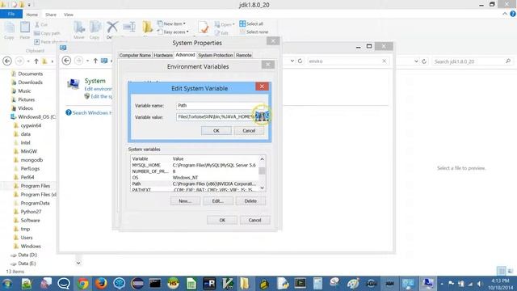Click OK in Environment Variables dialog
517x291 pixels.
222,220
